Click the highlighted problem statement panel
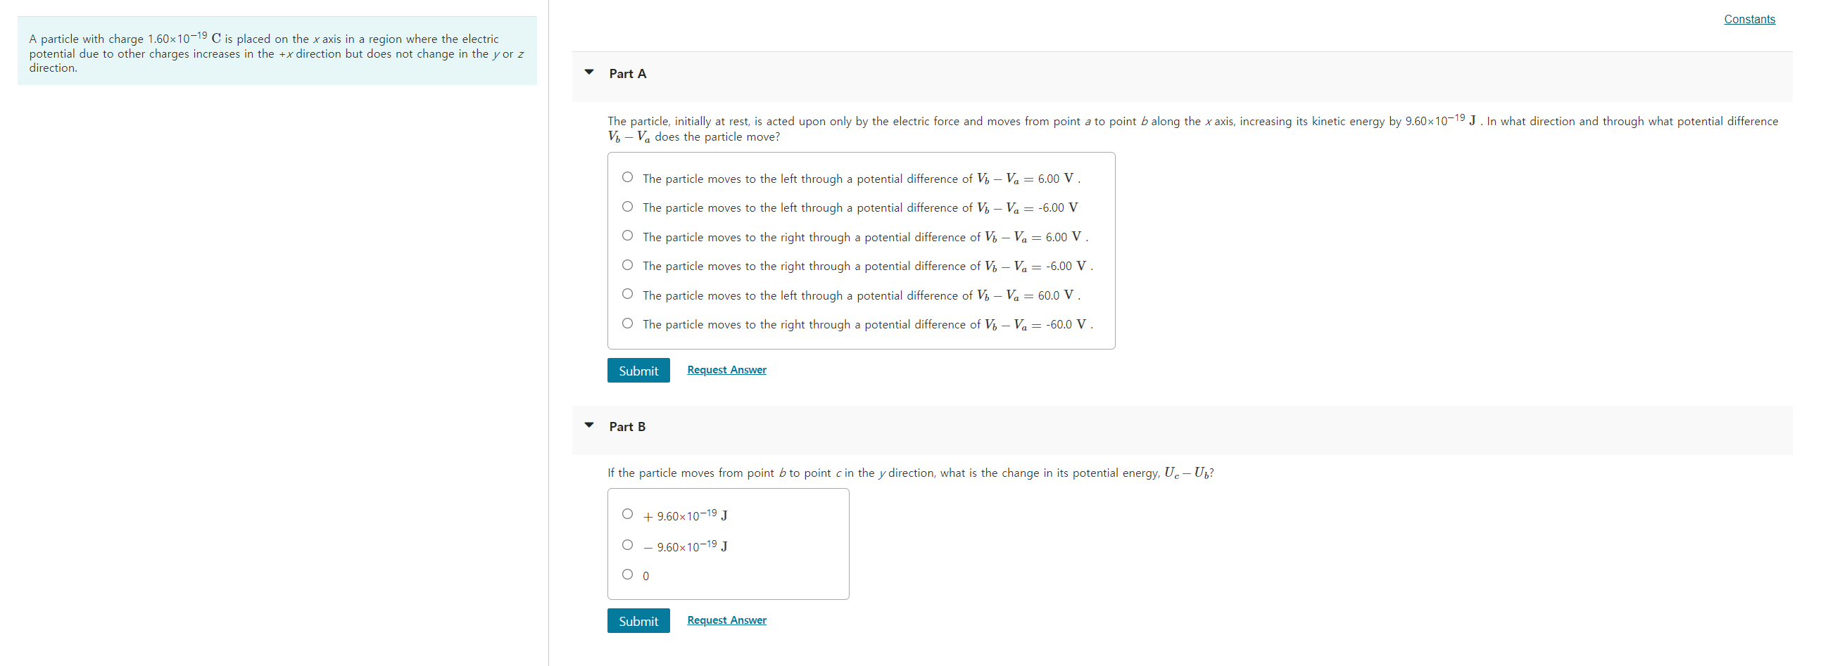Image resolution: width=1821 pixels, height=666 pixels. pos(277,51)
